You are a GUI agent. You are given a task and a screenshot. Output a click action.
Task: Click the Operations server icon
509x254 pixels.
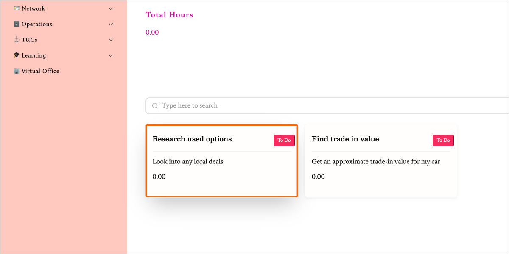[x=17, y=24]
